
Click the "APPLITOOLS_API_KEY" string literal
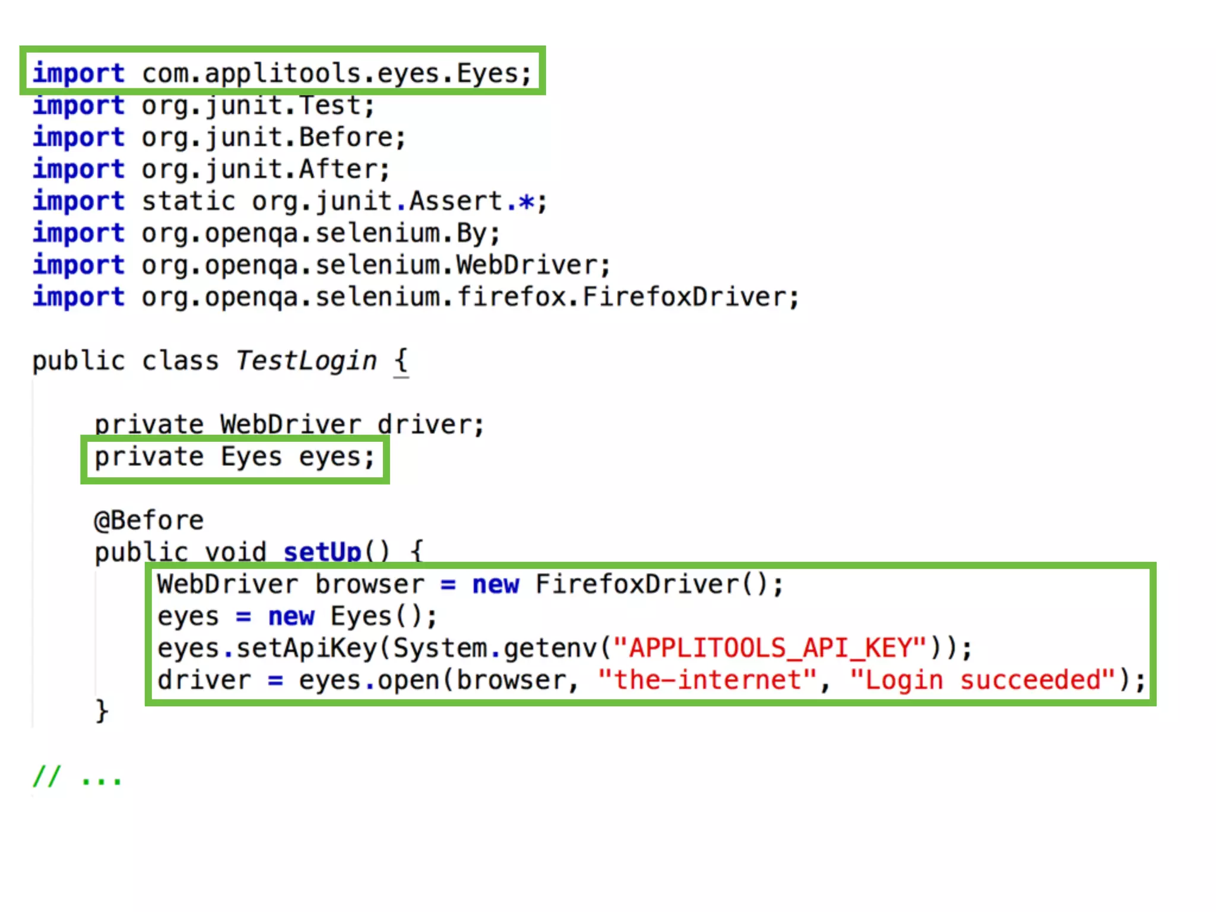tap(769, 648)
